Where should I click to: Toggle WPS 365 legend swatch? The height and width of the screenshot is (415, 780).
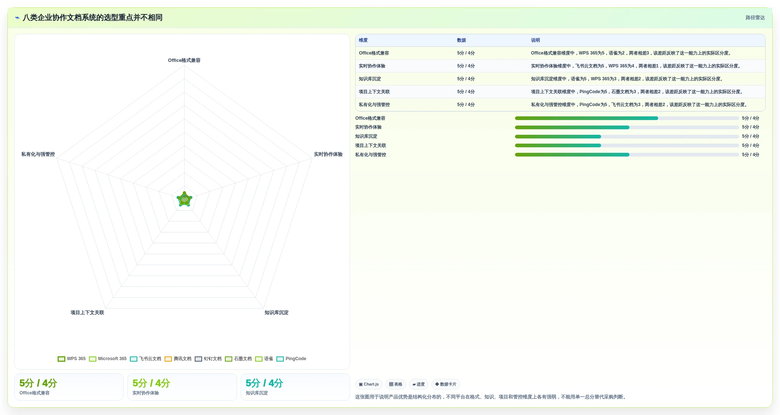point(61,359)
